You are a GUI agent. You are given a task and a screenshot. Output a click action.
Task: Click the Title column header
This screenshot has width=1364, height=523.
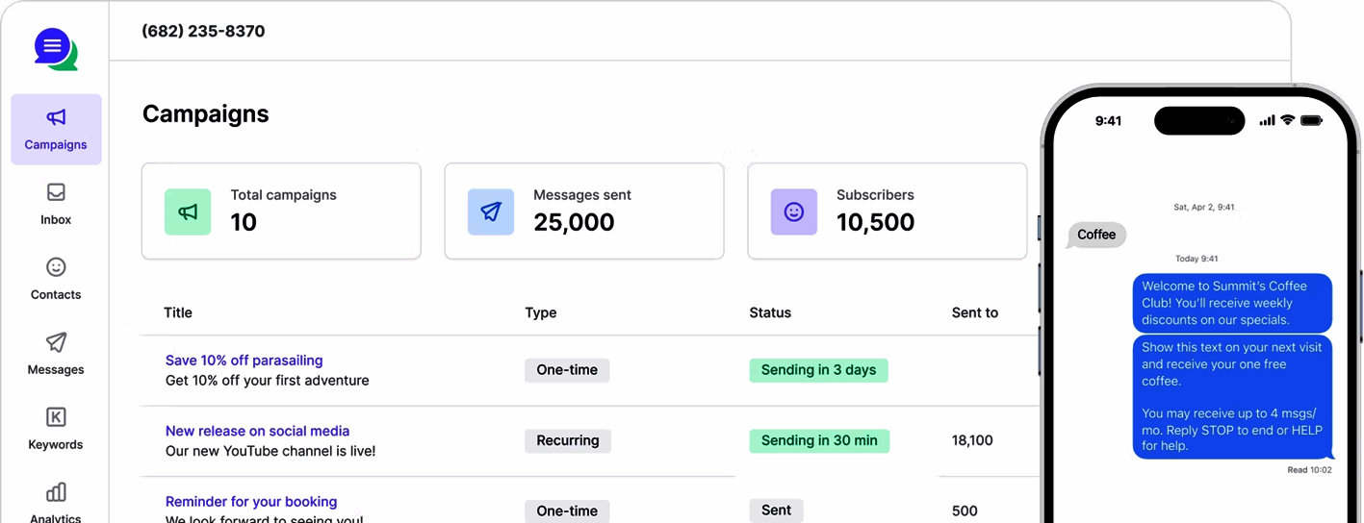[178, 312]
